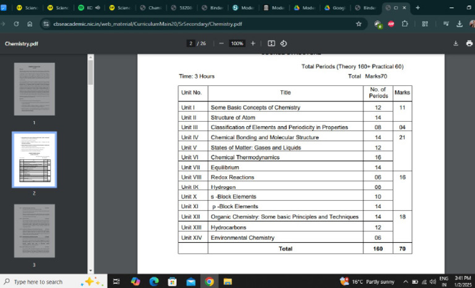Click the PDF zoom in plus button
475x288 pixels.
252,44
